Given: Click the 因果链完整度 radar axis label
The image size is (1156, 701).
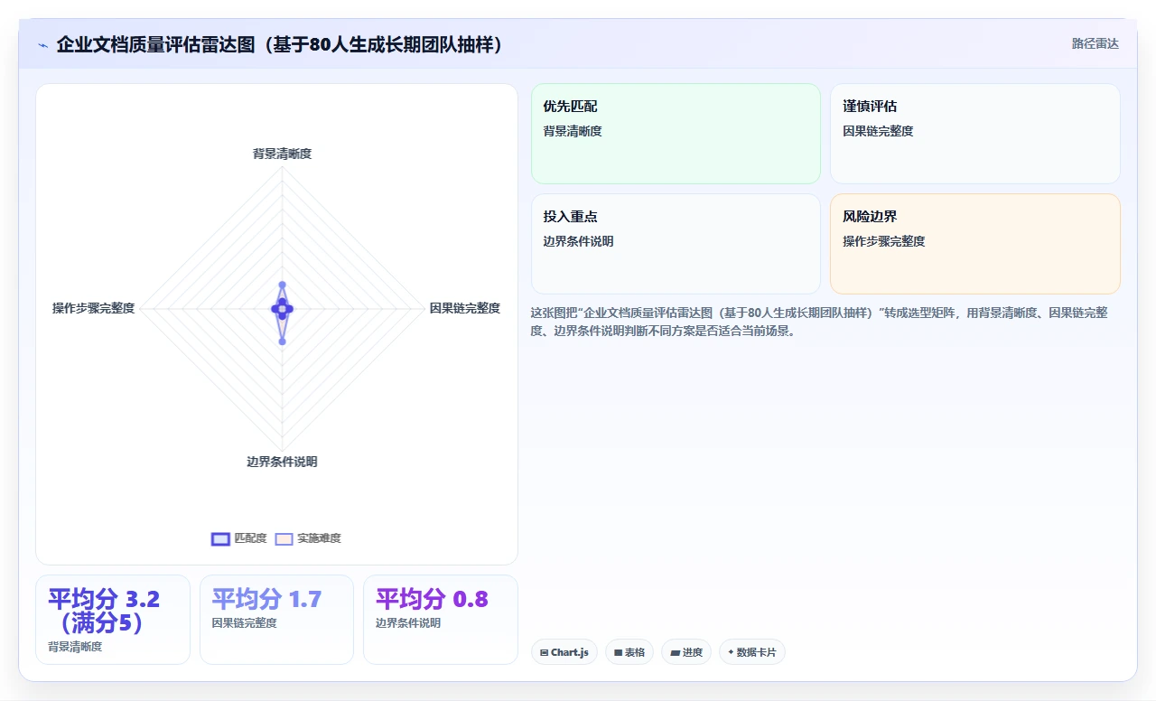Looking at the screenshot, I should click(464, 308).
